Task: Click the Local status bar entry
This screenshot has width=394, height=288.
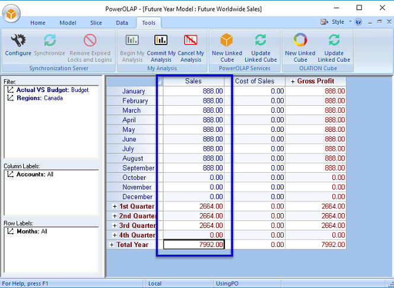Action: [155, 283]
